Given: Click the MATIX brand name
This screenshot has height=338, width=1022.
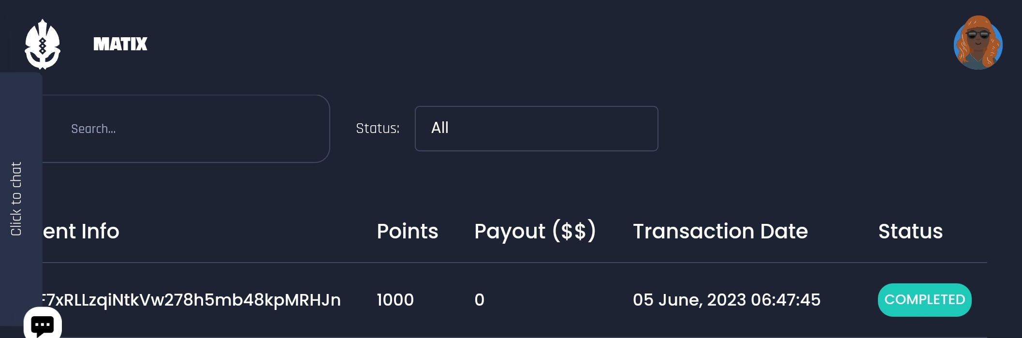Looking at the screenshot, I should 120,44.
